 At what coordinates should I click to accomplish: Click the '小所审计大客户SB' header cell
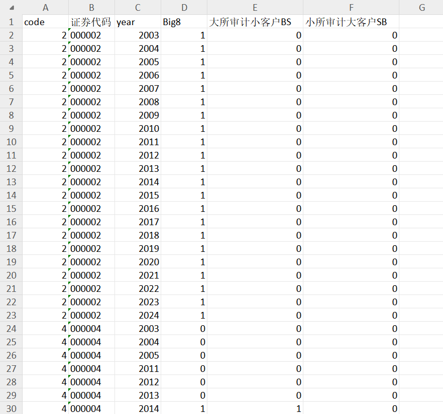pyautogui.click(x=351, y=22)
